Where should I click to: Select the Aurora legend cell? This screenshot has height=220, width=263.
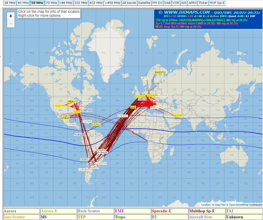click(x=21, y=211)
